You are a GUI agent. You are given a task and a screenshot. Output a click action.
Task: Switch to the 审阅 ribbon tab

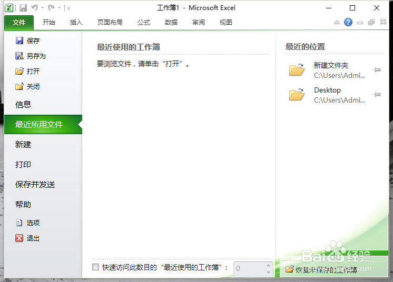tap(199, 23)
